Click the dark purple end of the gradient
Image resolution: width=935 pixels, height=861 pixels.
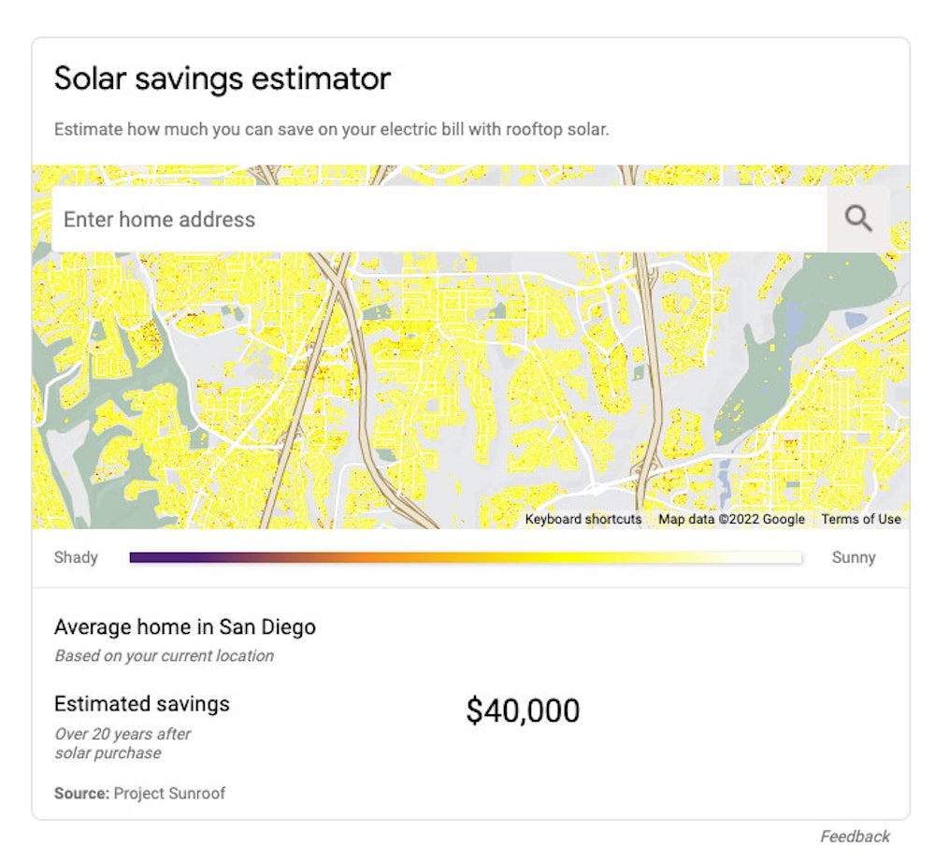tap(140, 557)
